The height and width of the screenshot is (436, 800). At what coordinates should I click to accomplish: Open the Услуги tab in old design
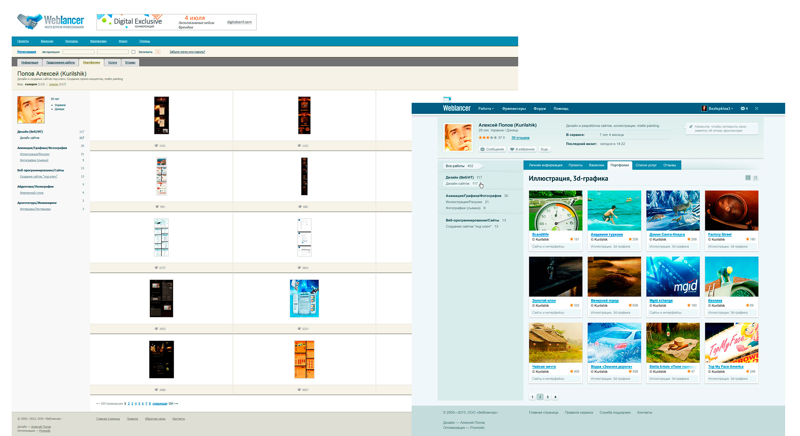(112, 62)
